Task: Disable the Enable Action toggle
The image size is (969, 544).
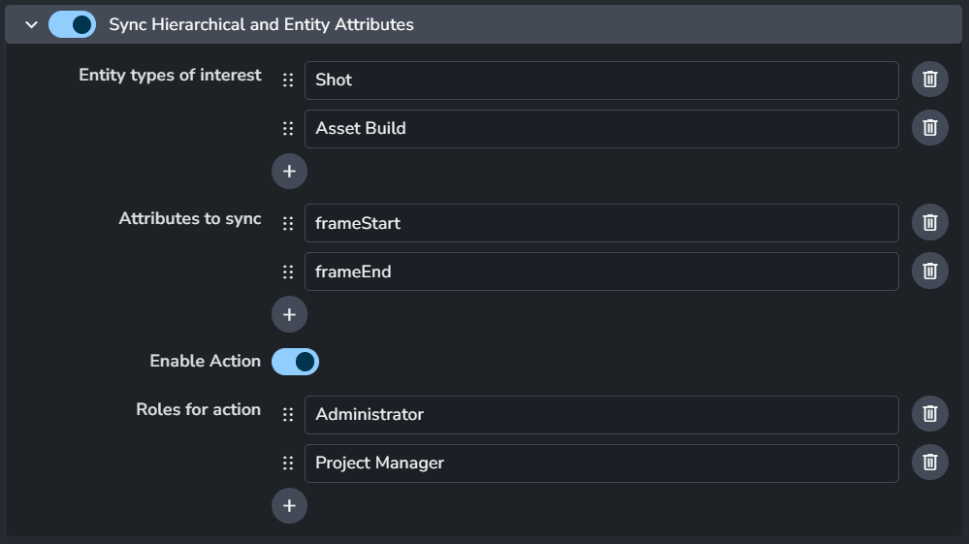Action: pyautogui.click(x=296, y=362)
